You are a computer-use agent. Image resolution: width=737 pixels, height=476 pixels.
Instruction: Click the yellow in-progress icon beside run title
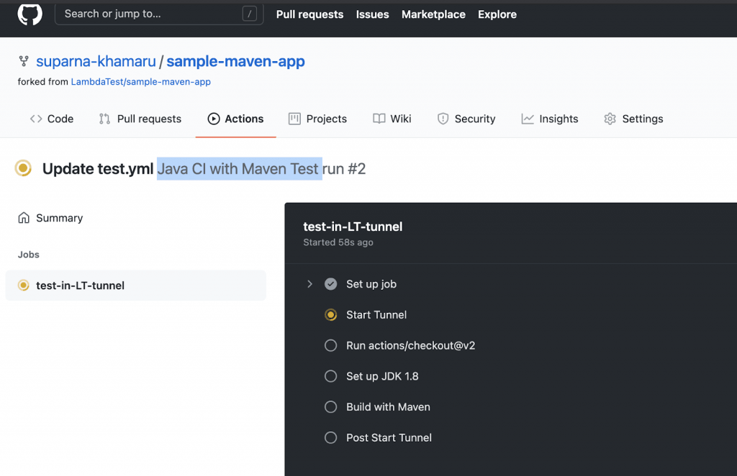24,169
